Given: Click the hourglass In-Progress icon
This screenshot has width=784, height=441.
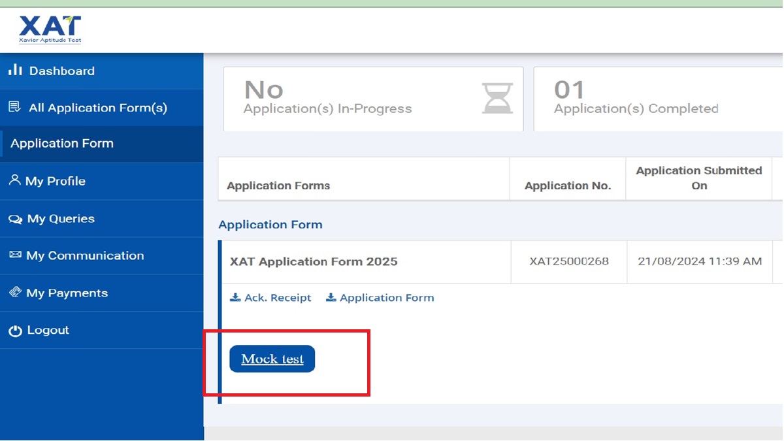Looking at the screenshot, I should pos(497,99).
